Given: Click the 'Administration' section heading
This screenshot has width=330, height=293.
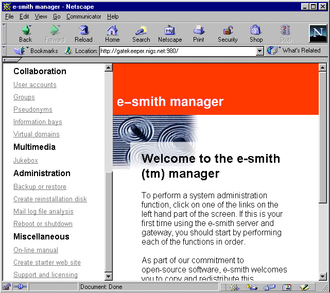Looking at the screenshot, I should point(42,173).
